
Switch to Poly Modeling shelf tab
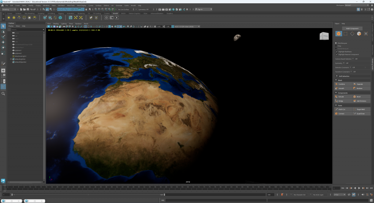tap(30, 13)
